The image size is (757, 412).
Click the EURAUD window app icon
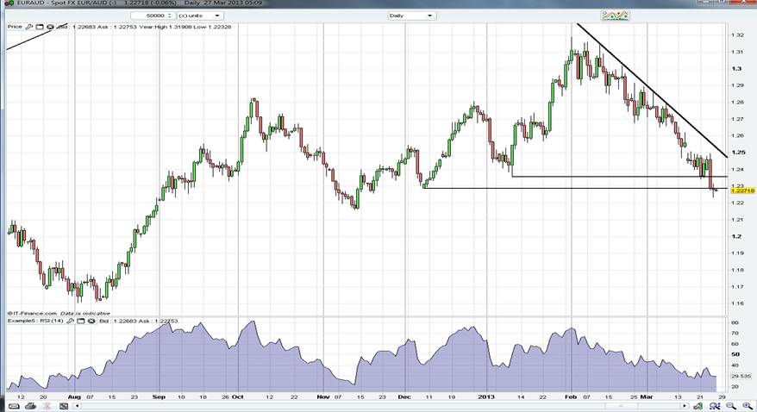(6, 4)
